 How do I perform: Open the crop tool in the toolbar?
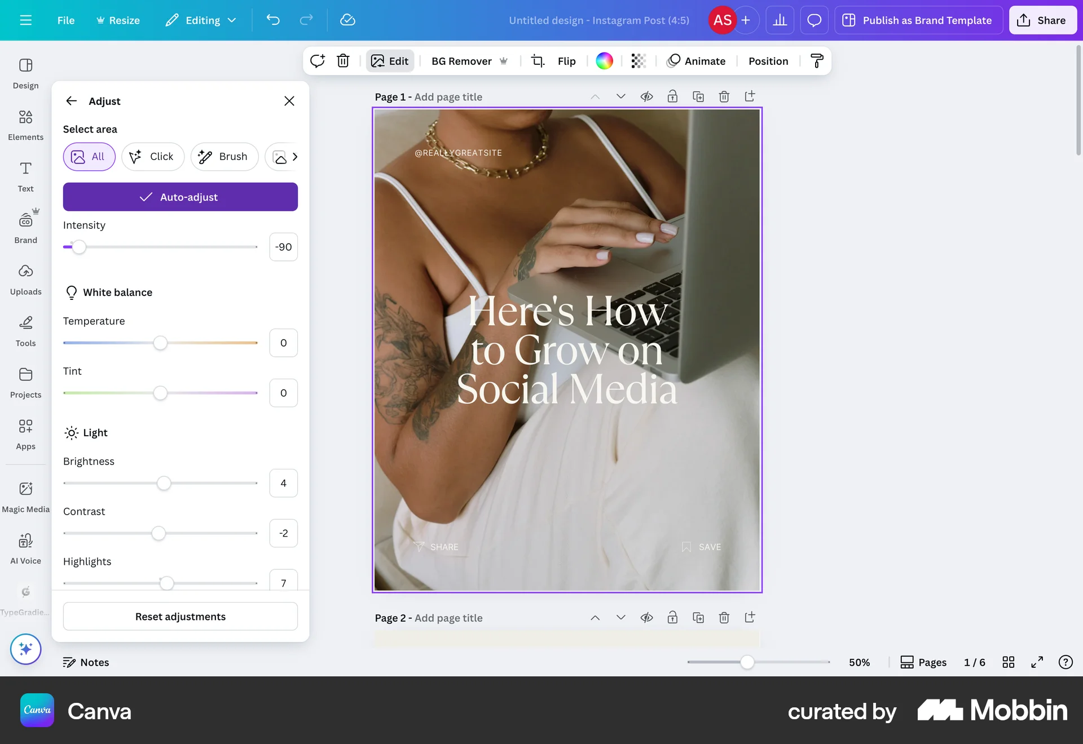point(537,61)
